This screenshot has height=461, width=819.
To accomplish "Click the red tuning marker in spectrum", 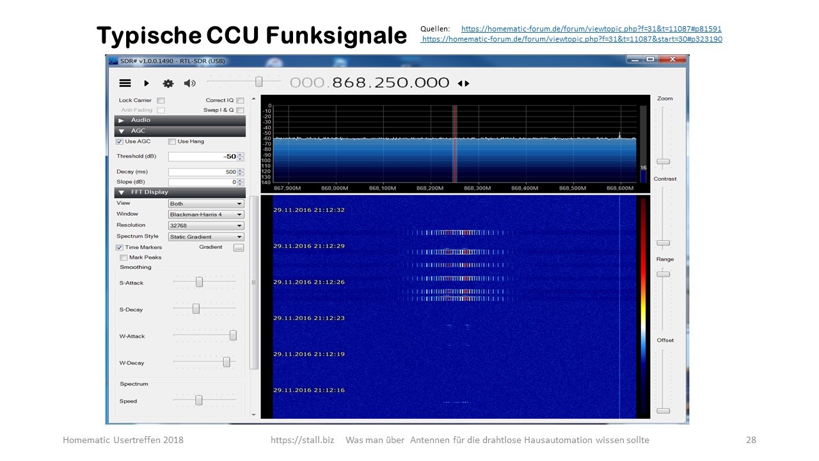I will pos(456,143).
